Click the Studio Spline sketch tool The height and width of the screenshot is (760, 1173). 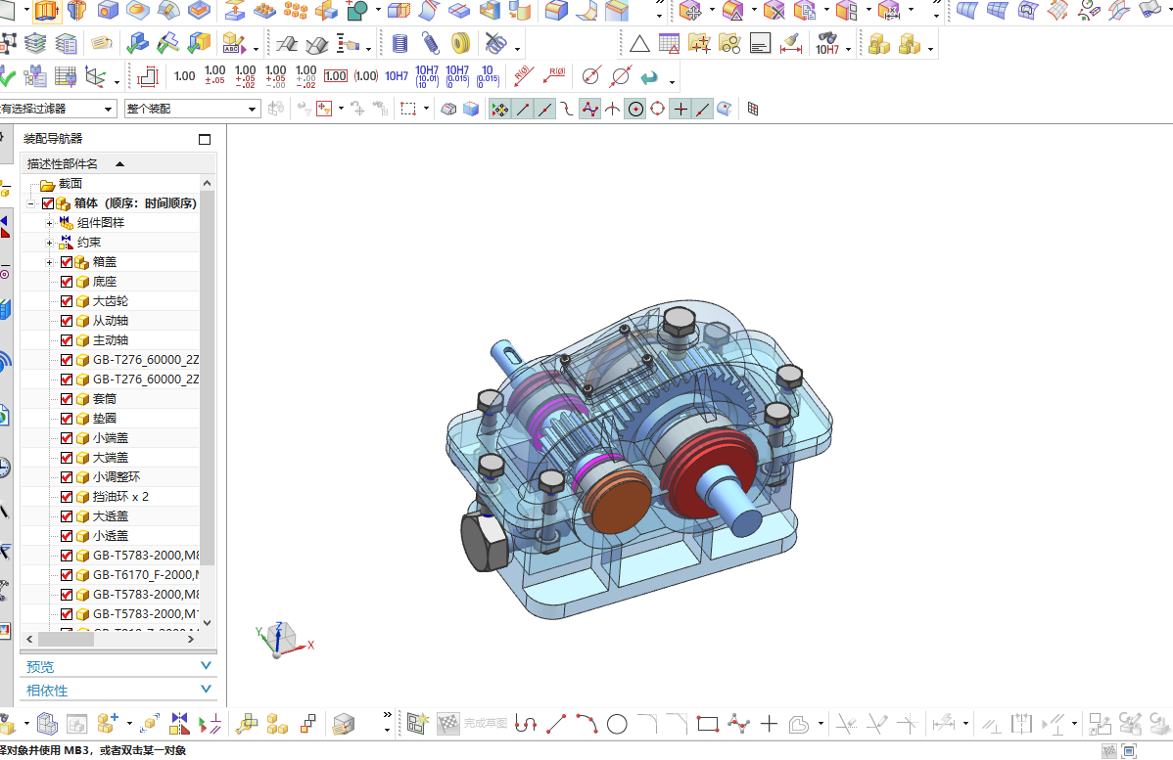click(738, 724)
